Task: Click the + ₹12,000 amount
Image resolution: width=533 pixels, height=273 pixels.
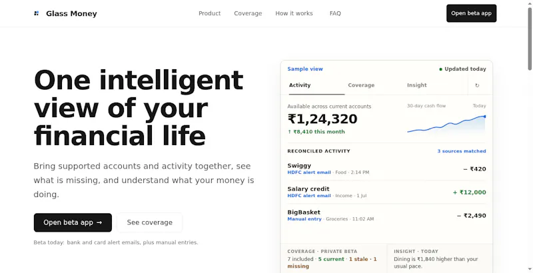Action: 469,192
